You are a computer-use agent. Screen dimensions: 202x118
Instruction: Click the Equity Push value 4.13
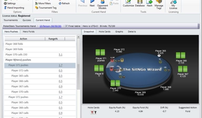pos(117,111)
